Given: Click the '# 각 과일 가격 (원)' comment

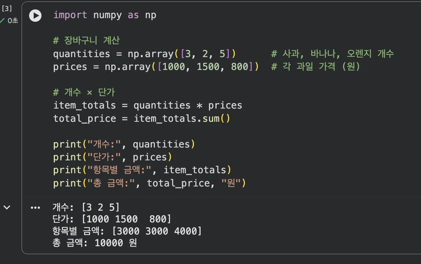Looking at the screenshot, I should (315, 67).
